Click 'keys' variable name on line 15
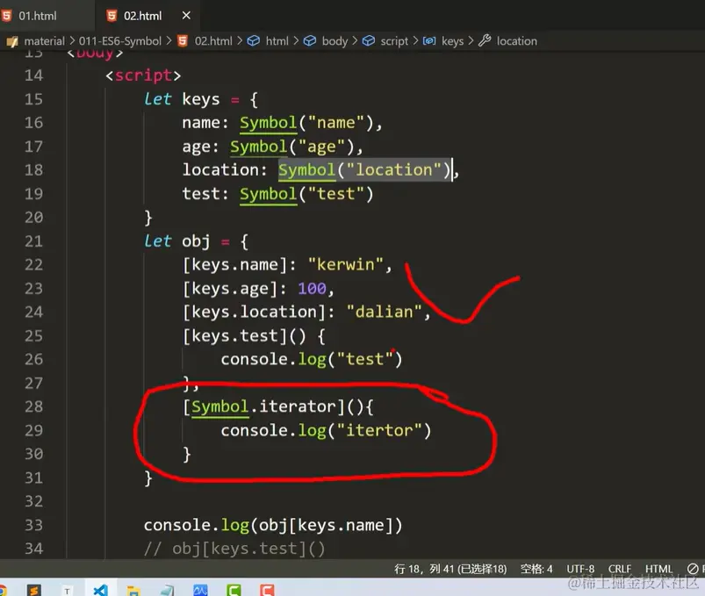 click(200, 99)
